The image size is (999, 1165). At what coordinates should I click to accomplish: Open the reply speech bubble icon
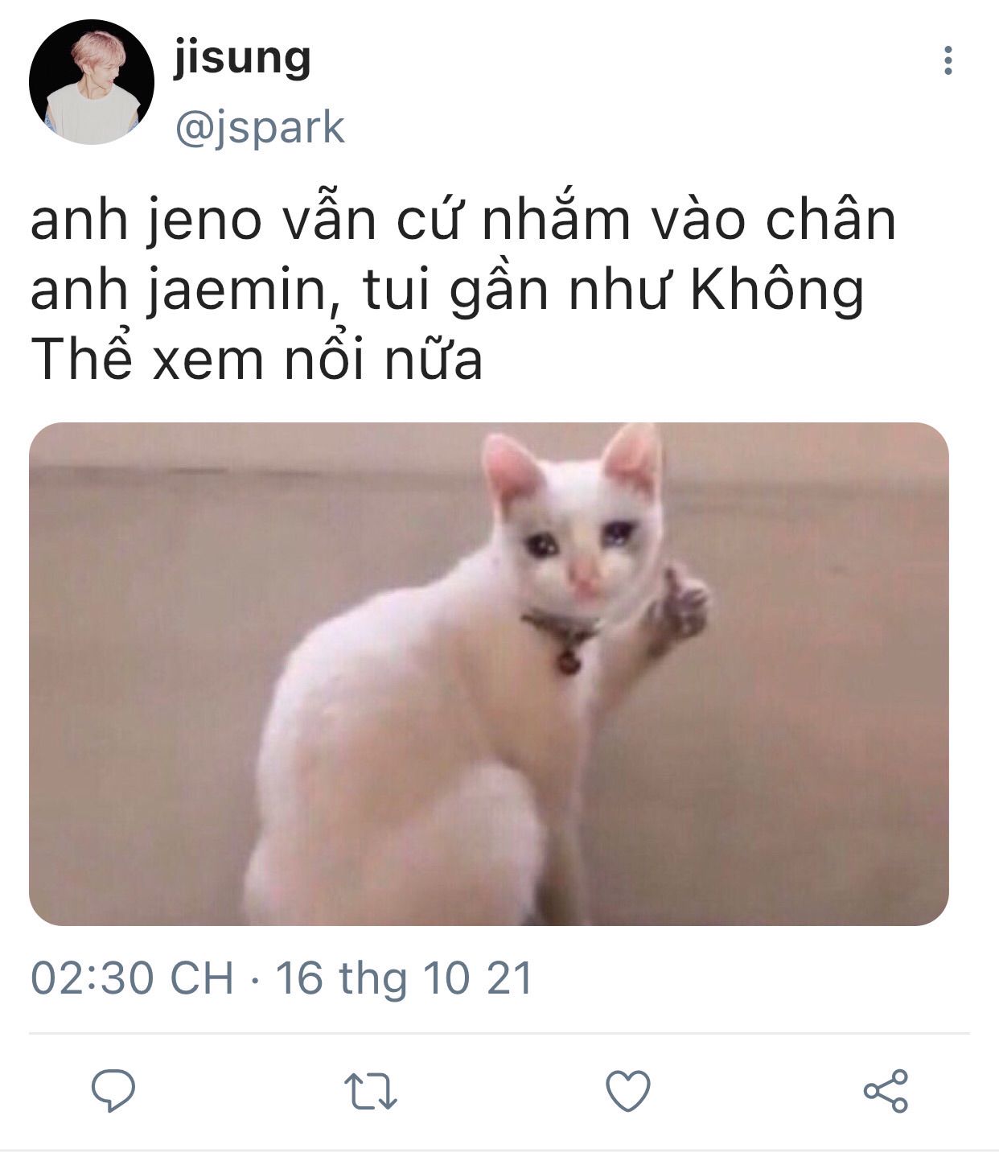(x=113, y=1090)
